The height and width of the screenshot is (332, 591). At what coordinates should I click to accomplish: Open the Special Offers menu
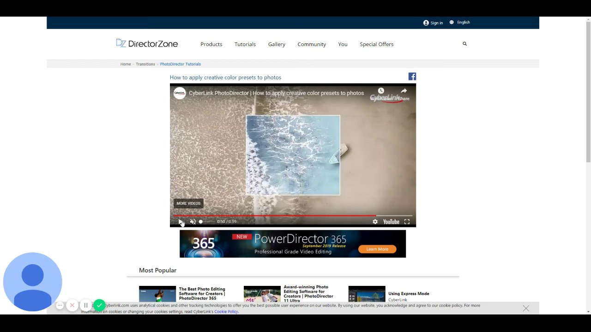[x=377, y=44]
